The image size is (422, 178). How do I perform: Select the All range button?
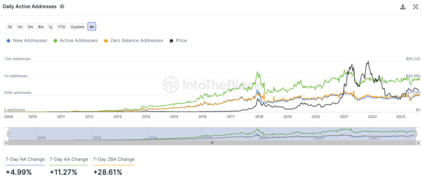(92, 27)
